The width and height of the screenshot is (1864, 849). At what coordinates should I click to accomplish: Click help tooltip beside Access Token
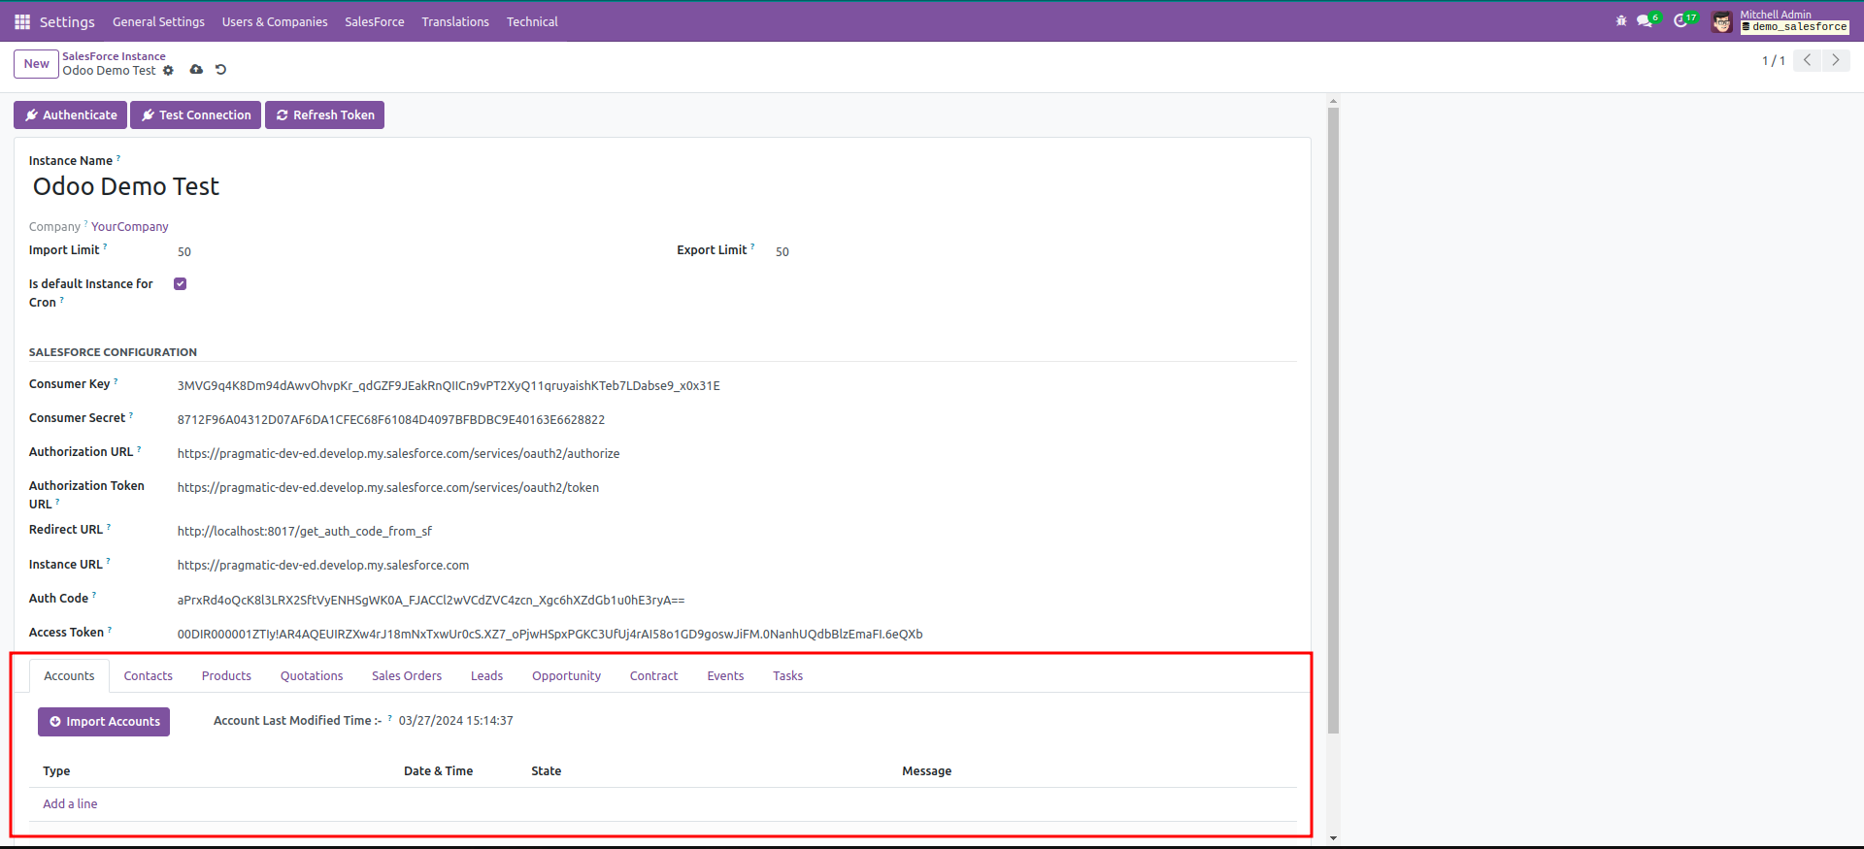click(110, 629)
